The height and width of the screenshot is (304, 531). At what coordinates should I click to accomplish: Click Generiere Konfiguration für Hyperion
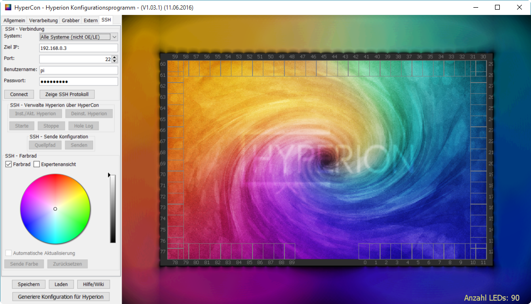tap(60, 297)
